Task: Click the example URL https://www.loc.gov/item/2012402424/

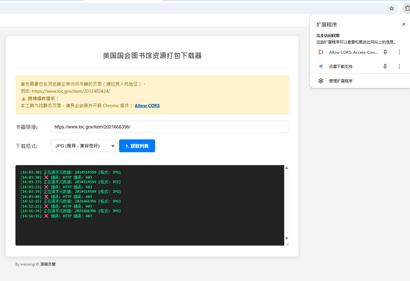Action: click(71, 91)
